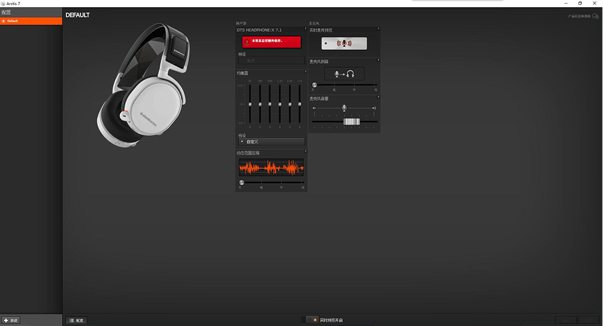Restore down the Arctis 7 window

(580, 4)
